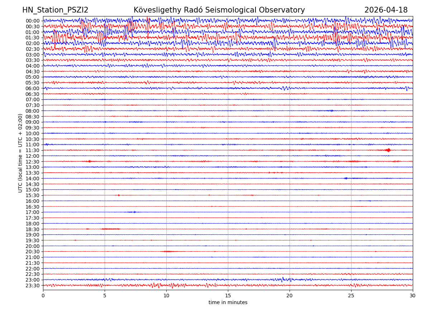Screen dimensions: 430x322
Task: Click the x-axis tick label 30
Action: pyautogui.click(x=413, y=296)
